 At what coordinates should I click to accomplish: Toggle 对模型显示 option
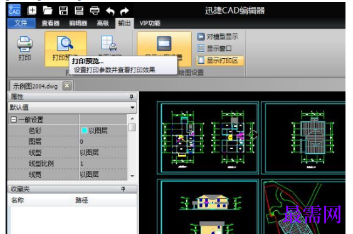(x=218, y=37)
